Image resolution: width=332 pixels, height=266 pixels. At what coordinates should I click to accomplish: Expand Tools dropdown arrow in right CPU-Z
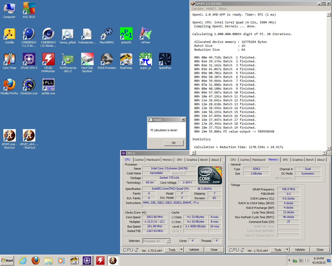pos(287,250)
